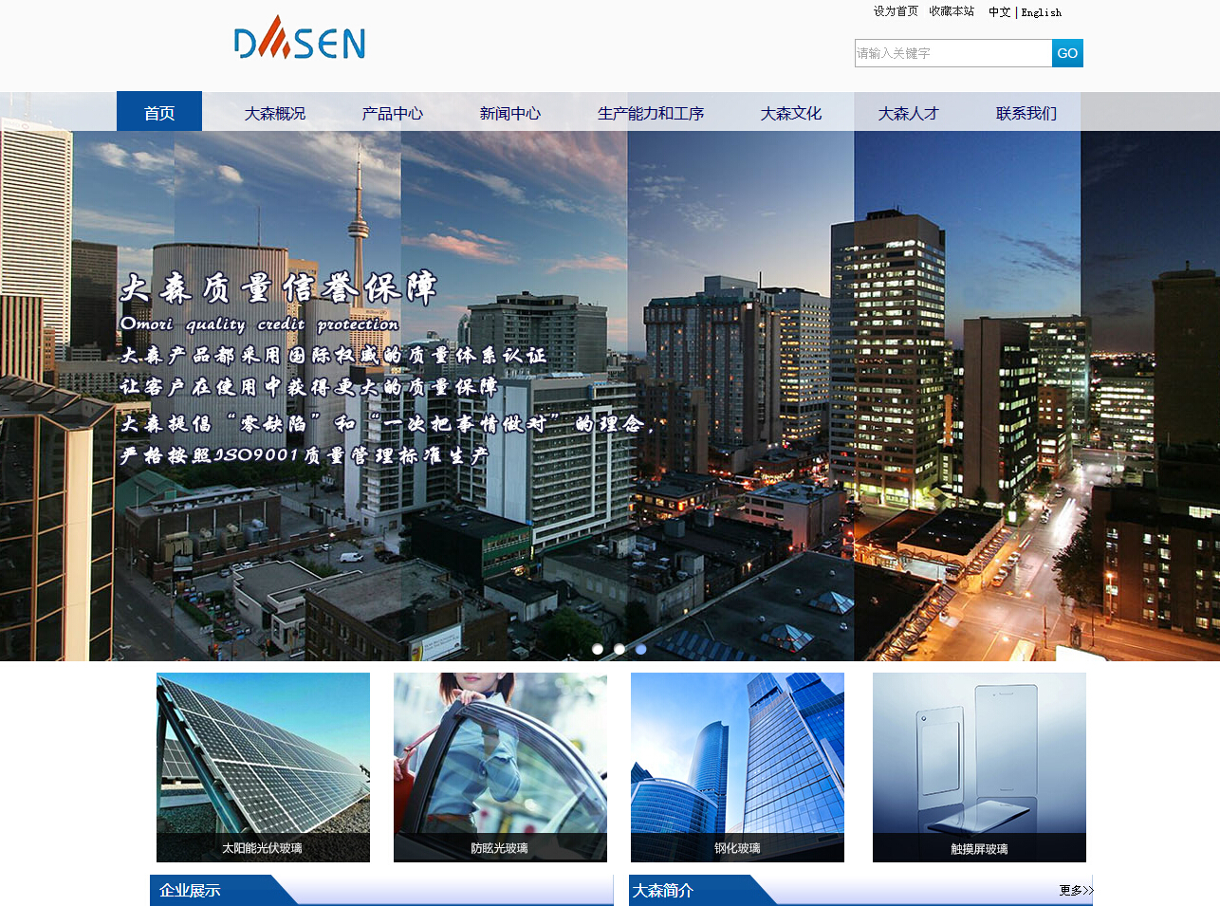Click 联系我们 in the menu
The width and height of the screenshot is (1220, 906).
point(1026,113)
